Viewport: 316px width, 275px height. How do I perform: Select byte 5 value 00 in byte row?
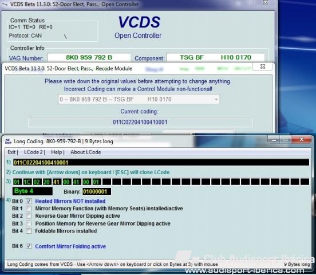tap(66, 182)
